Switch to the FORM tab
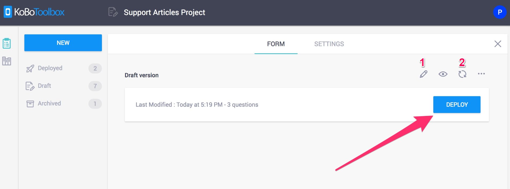The height and width of the screenshot is (189, 510). pos(276,44)
